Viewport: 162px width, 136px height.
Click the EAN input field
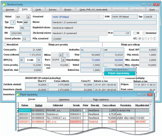pyautogui.click(x=125, y=17)
